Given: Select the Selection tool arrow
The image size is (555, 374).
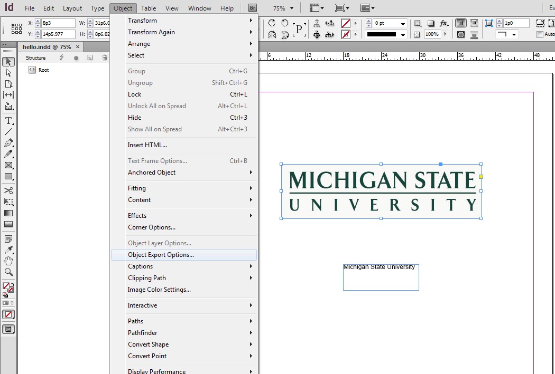Looking at the screenshot, I should (x=8, y=61).
